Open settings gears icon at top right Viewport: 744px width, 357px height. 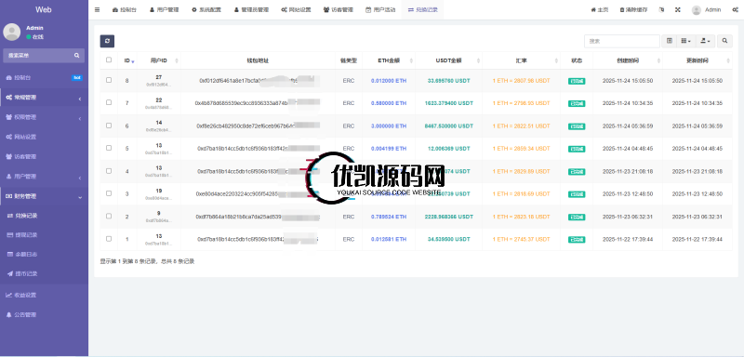click(735, 9)
